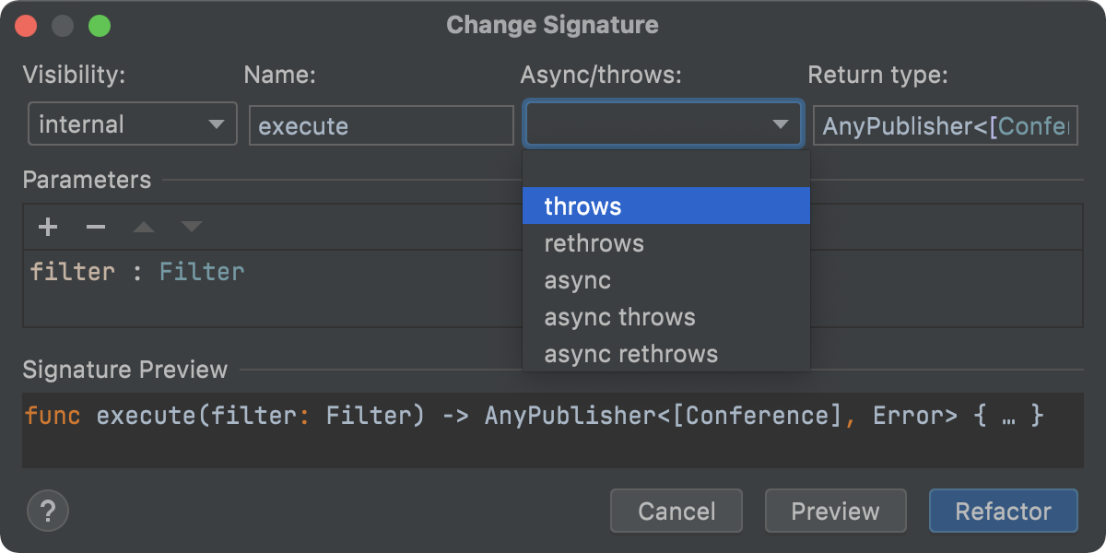Screen dimensions: 1106x553
Task: Click the add parameter plus icon
Action: click(48, 227)
